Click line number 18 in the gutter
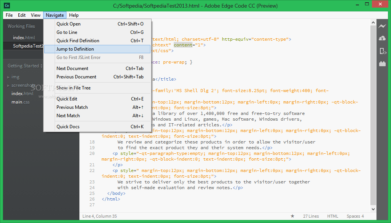Image resolution: width=391 pixels, height=223 pixels. tap(92, 142)
